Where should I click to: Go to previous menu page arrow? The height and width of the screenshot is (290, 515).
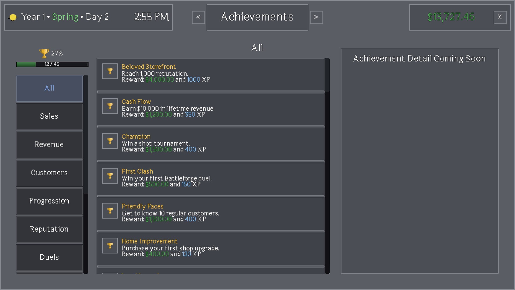pos(198,17)
